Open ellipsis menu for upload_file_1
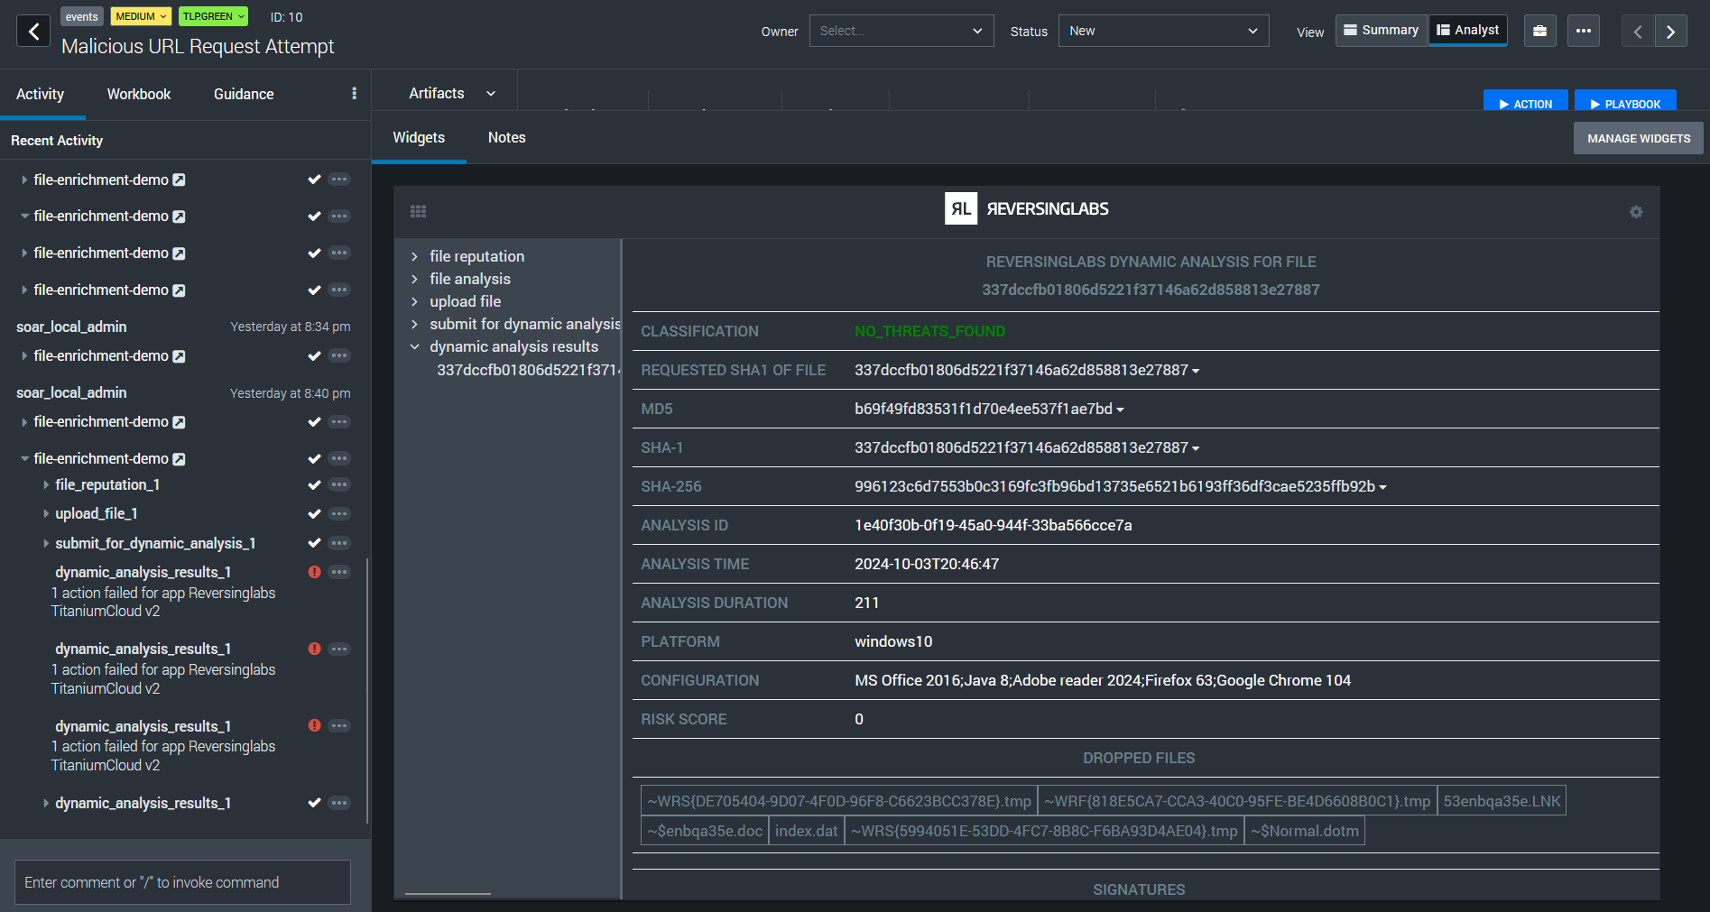 339,514
